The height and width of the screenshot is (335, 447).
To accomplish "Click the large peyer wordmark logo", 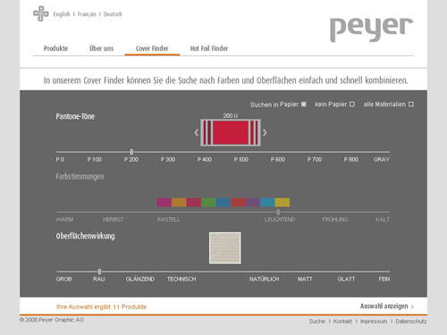I will tap(371, 29).
